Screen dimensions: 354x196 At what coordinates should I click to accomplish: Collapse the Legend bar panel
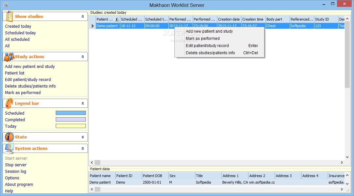tap(83, 103)
